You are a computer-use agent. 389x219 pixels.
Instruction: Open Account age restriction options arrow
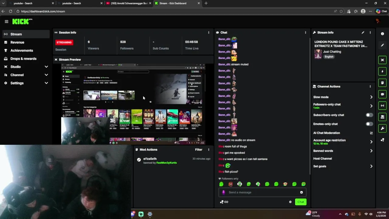click(371, 142)
